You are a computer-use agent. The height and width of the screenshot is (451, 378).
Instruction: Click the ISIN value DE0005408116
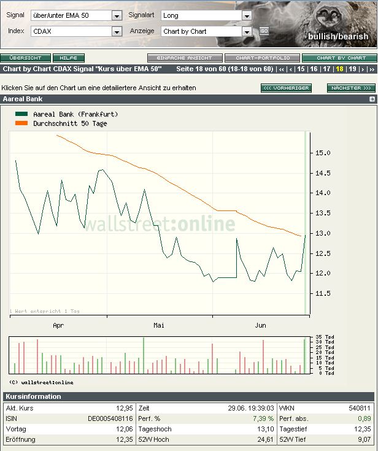[110, 418]
